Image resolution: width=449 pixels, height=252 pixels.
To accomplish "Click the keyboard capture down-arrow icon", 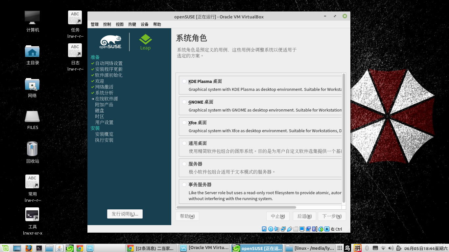I will pos(327,229).
